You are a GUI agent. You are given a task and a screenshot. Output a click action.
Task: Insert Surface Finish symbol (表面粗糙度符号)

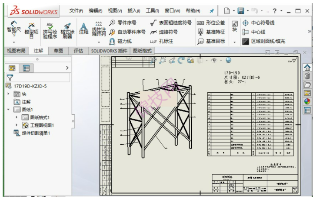tap(171, 23)
